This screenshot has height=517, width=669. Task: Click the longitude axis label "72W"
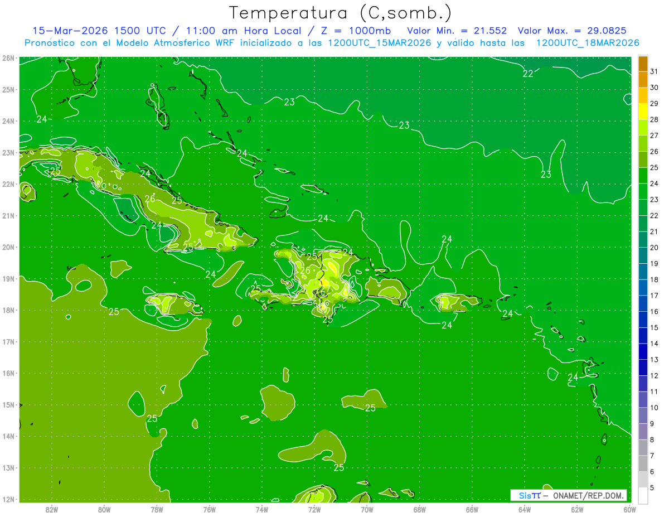(314, 509)
